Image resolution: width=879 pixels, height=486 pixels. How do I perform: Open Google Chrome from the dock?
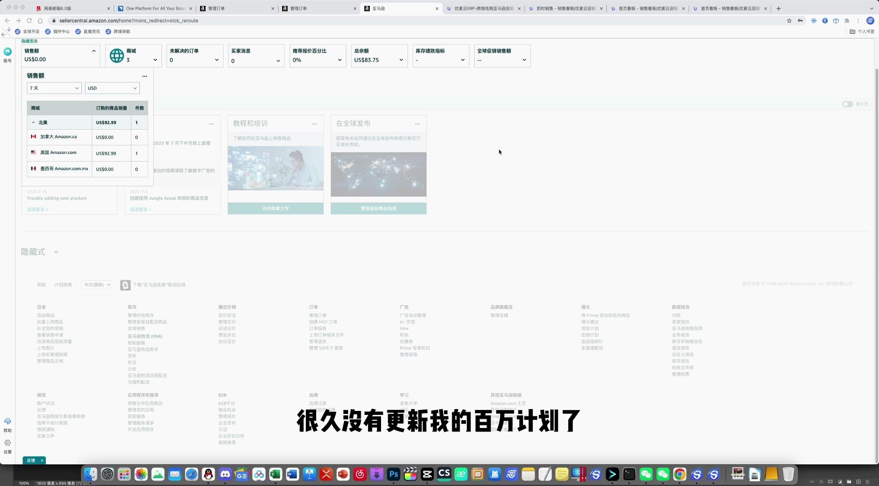coord(680,474)
